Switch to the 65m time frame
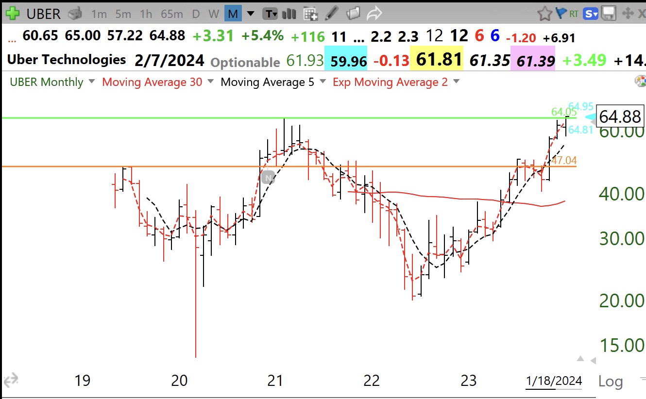 coord(172,14)
